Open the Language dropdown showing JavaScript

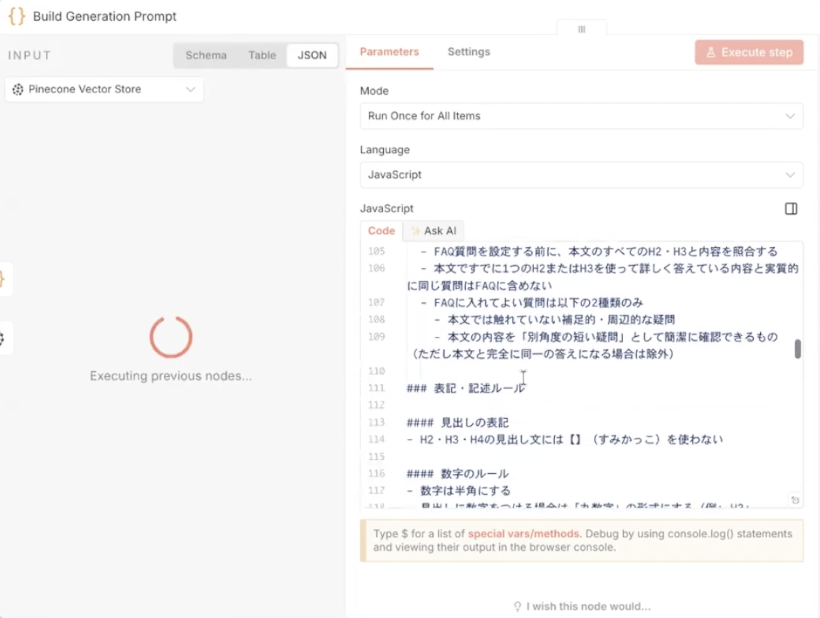582,175
